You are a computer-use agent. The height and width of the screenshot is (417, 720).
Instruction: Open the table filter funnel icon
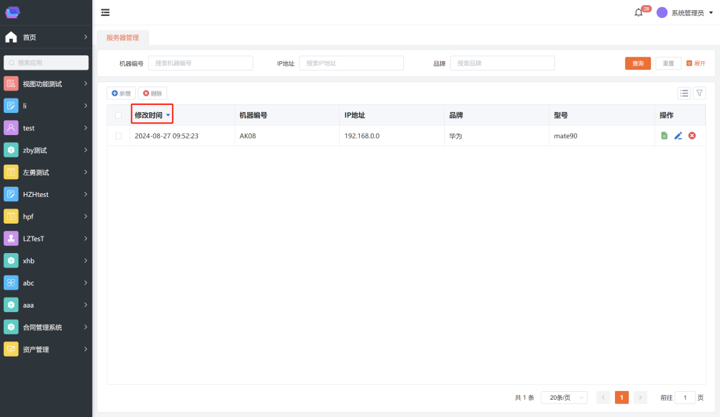click(699, 93)
